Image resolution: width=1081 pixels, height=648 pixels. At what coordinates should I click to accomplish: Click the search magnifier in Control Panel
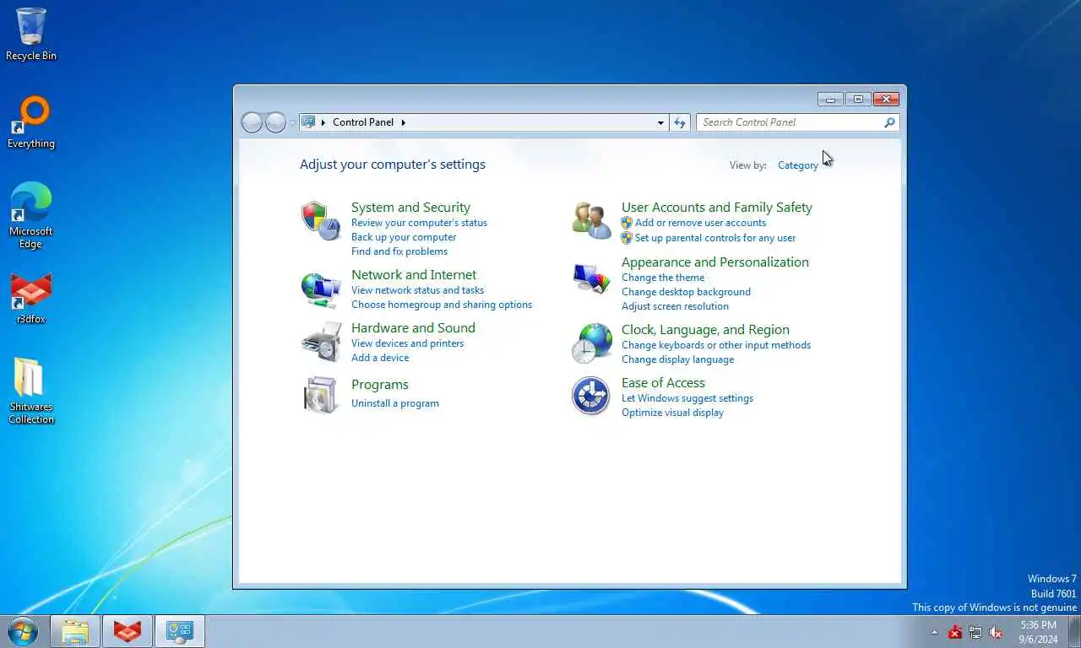point(889,122)
